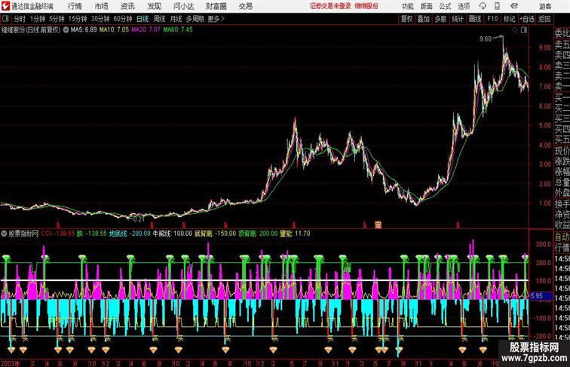The image size is (570, 367).
Task: Toggle the right info panel icon
Action: coord(524,30)
